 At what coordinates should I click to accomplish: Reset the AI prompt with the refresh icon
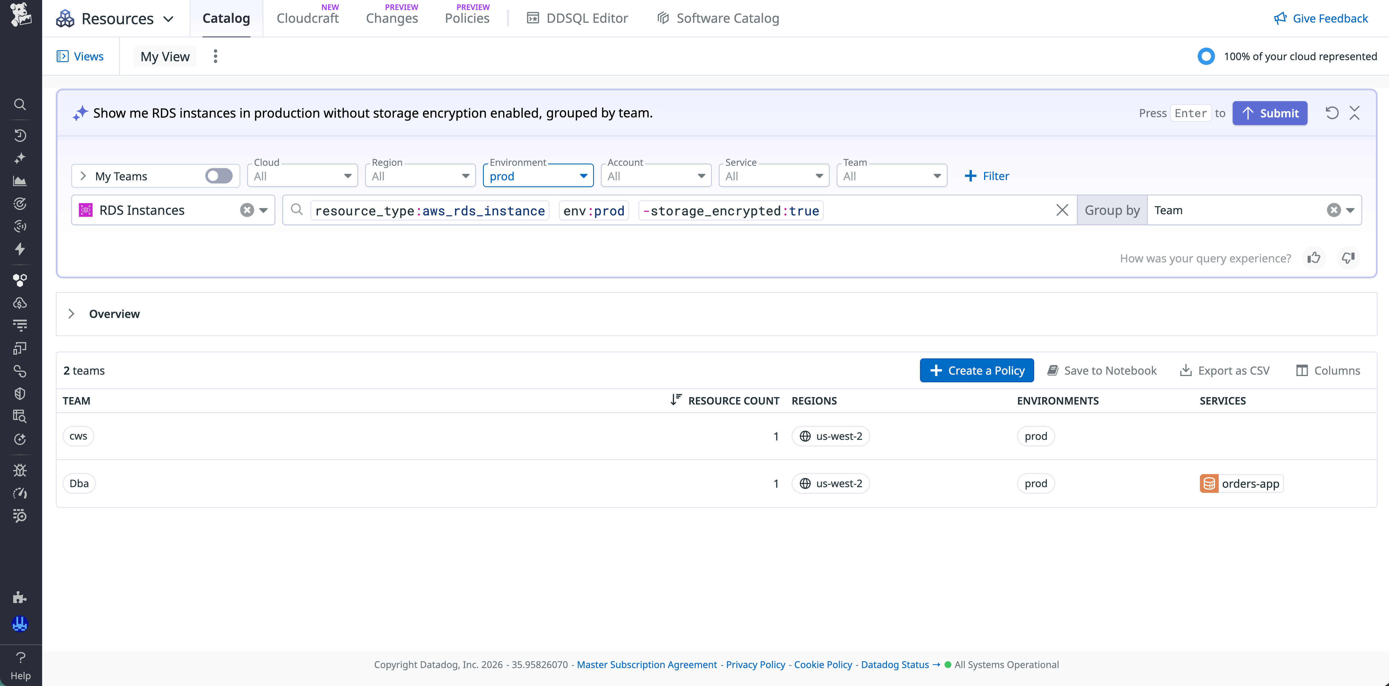[x=1332, y=113]
